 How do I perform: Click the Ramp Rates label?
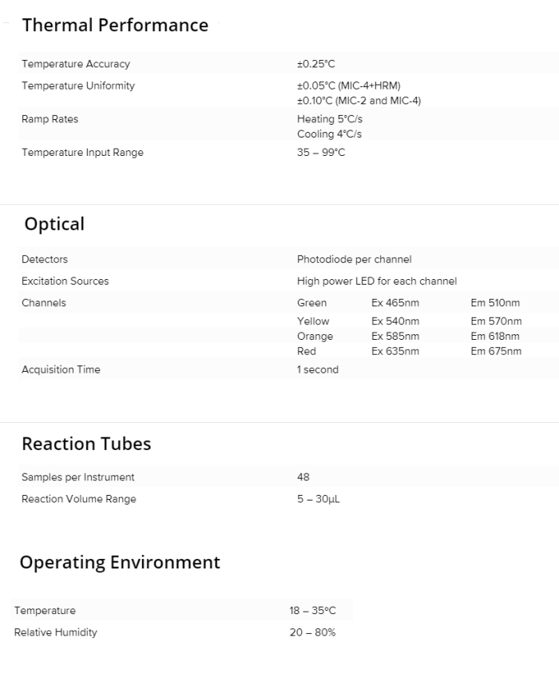coord(50,119)
